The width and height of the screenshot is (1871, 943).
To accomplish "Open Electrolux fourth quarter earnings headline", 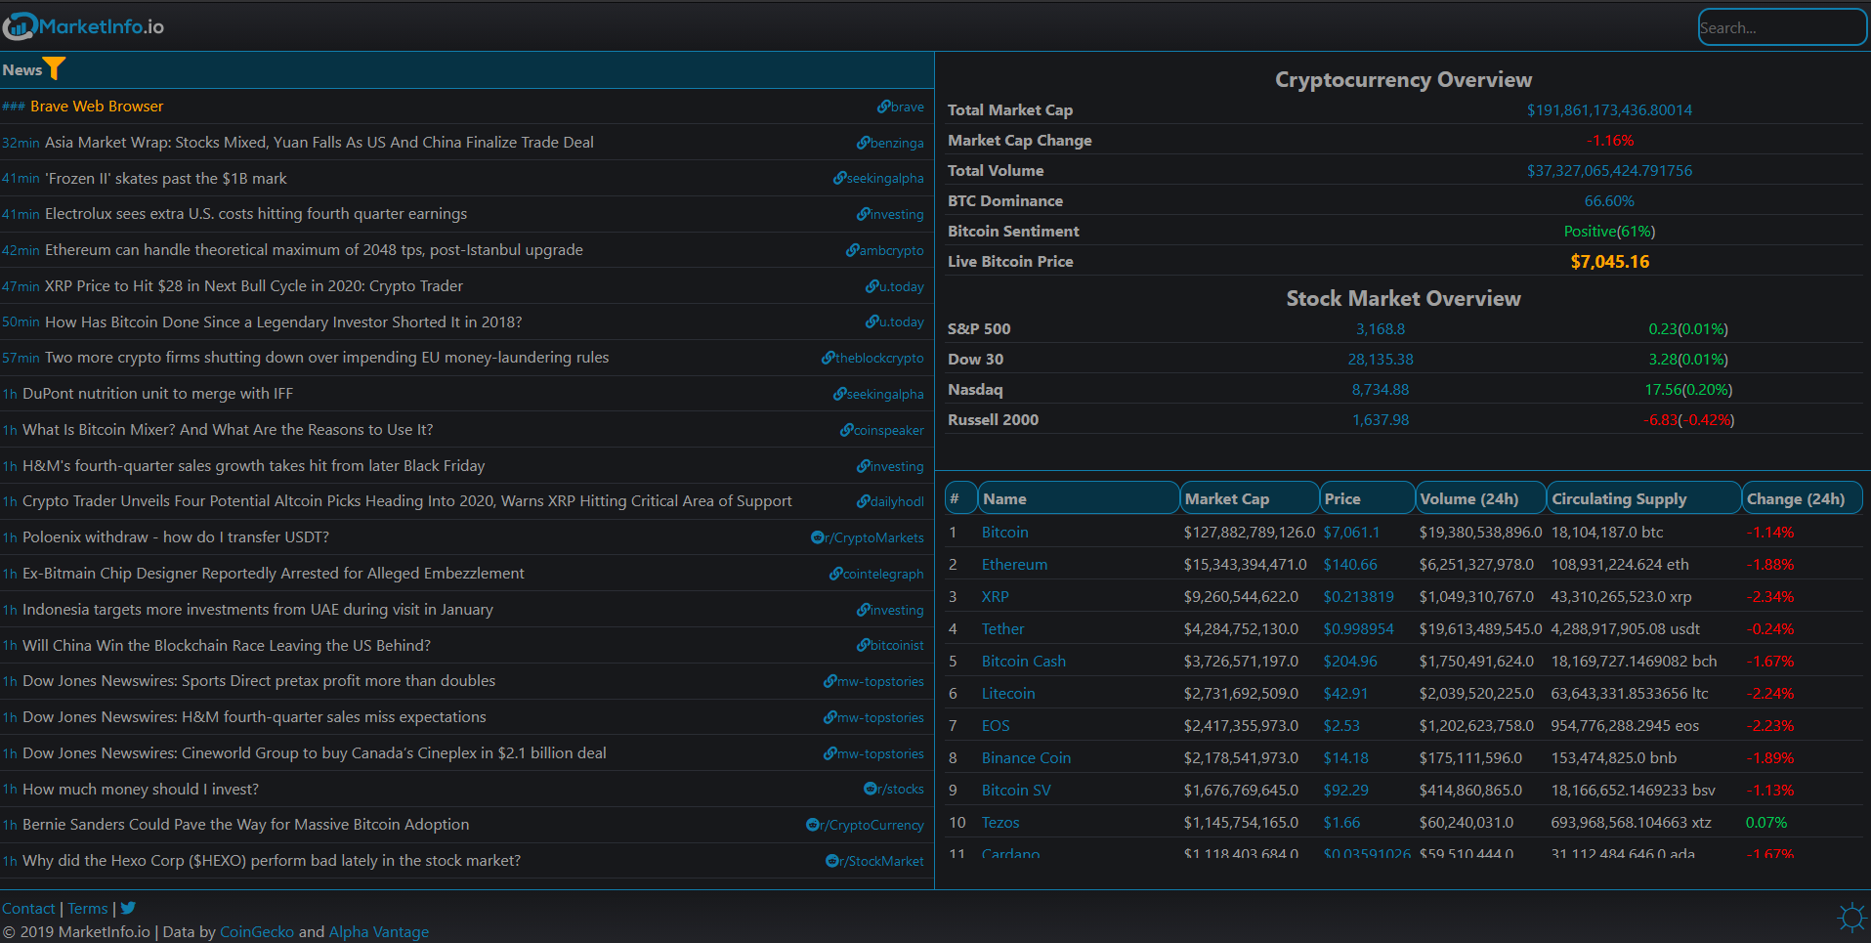I will click(x=256, y=214).
